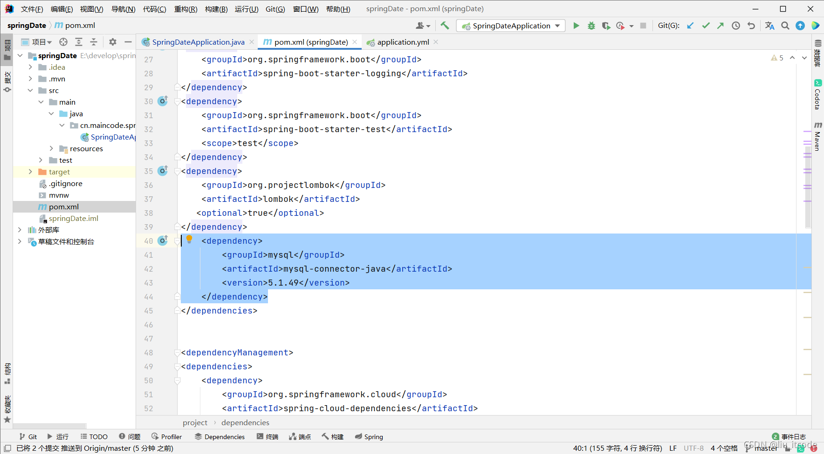
Task: Select springDate.iml file in tree
Action: [73, 218]
